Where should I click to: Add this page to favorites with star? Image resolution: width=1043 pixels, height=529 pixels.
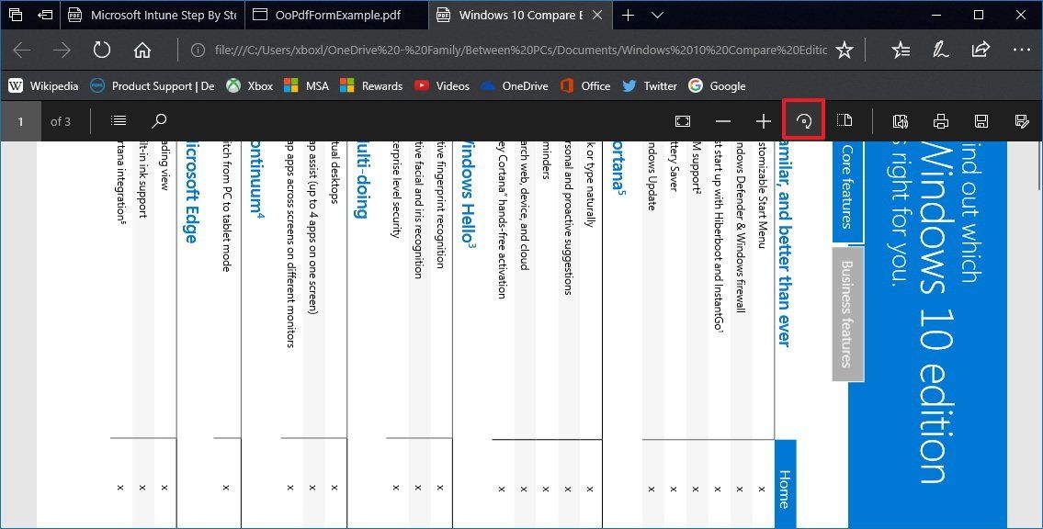coord(845,50)
